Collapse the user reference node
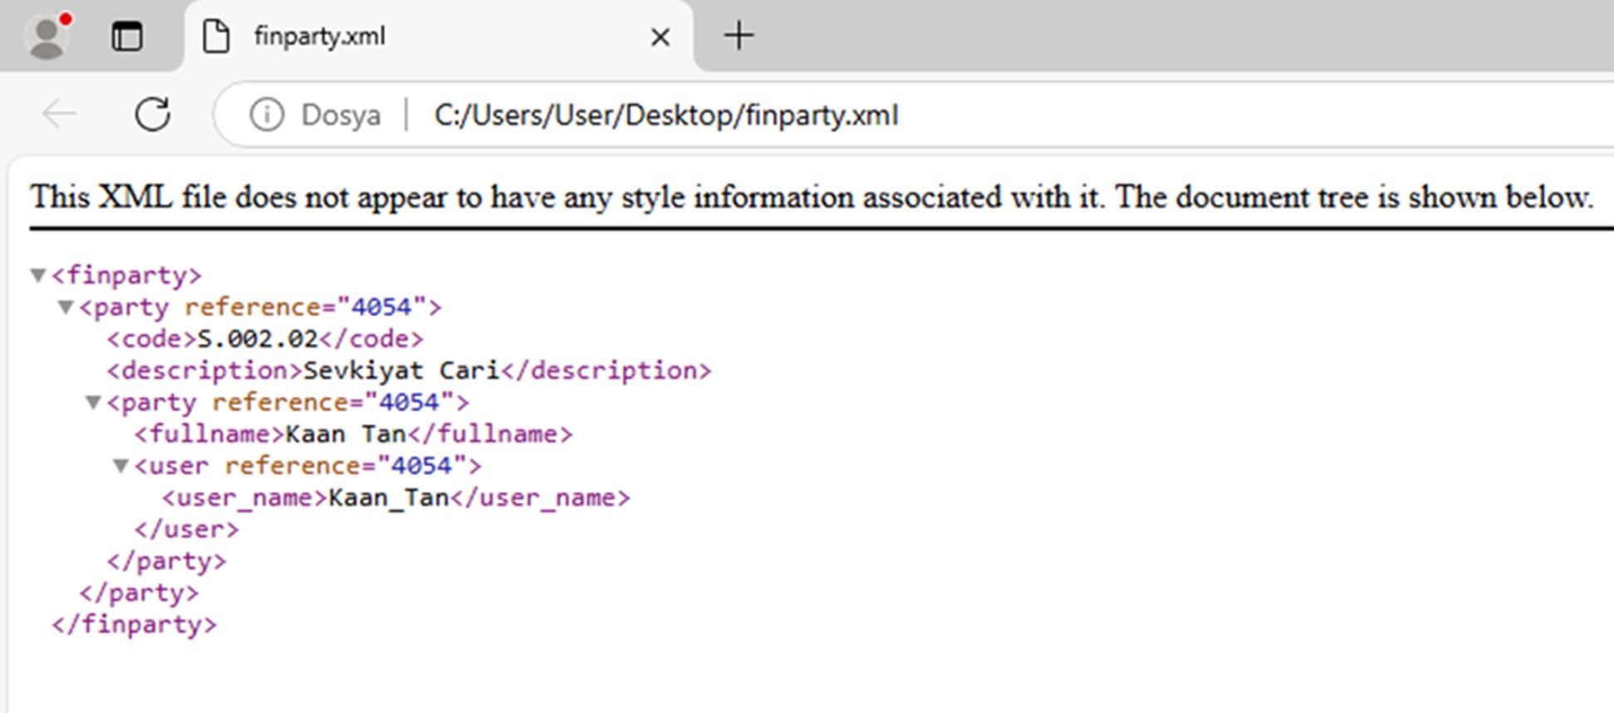This screenshot has height=713, width=1614. click(x=121, y=466)
